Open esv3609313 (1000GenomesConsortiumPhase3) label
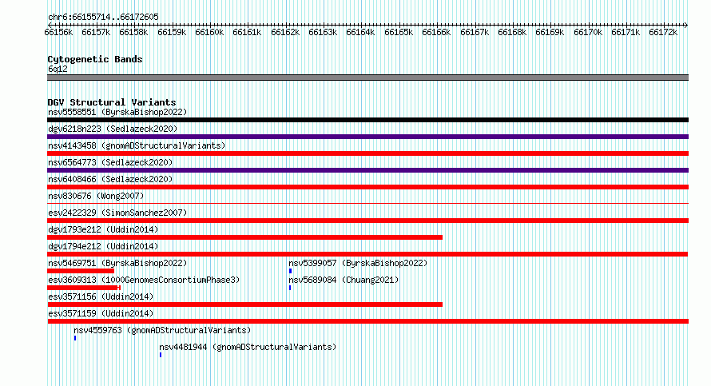This screenshot has width=711, height=386. [144, 280]
